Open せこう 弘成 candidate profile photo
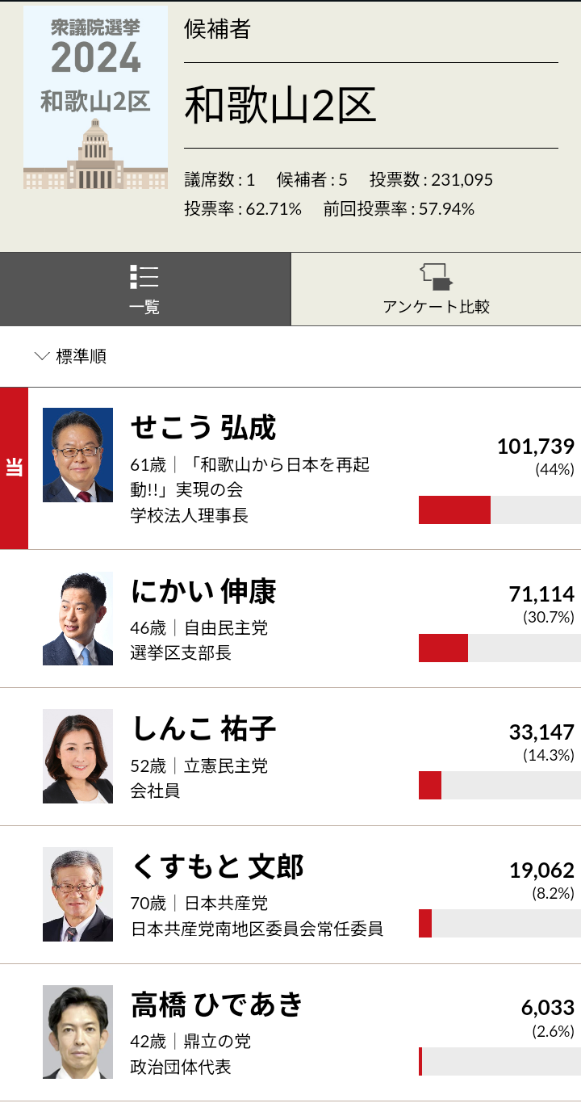Screen dimensions: 581x1120 tap(77, 455)
